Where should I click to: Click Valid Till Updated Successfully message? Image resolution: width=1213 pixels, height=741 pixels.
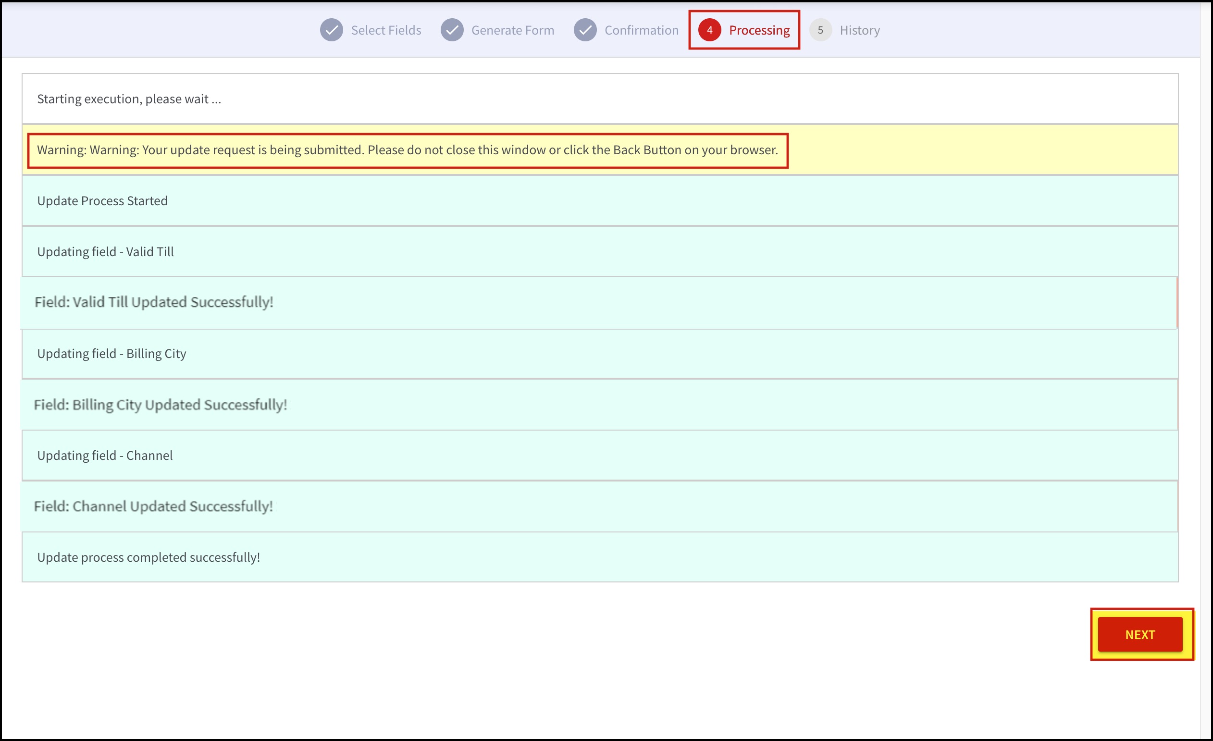154,302
